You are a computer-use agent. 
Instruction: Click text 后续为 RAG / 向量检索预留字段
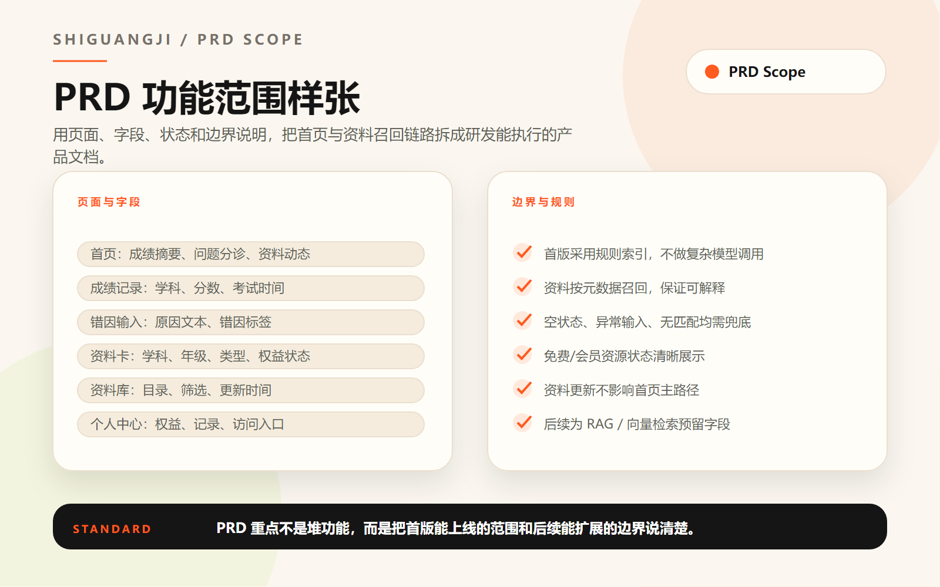pos(637,424)
